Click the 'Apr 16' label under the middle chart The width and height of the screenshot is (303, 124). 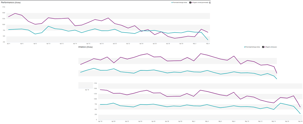click(87, 90)
